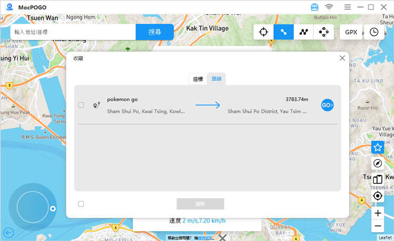Open the Leaflet attribution link
This screenshot has height=241, width=394.
(x=385, y=237)
